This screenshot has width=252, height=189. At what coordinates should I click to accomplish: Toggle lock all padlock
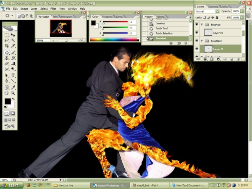point(217,17)
